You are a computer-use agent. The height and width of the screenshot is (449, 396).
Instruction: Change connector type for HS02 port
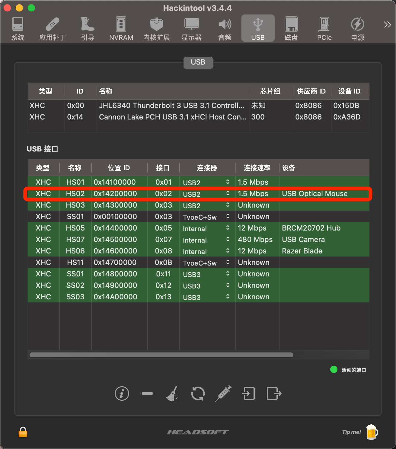207,194
